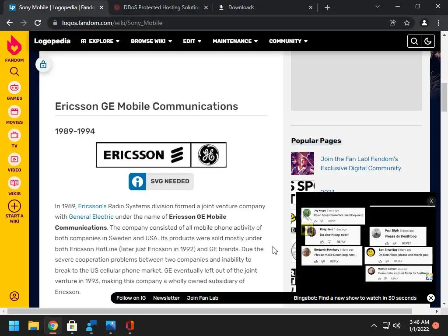Share this page icon in address bar
The width and height of the screenshot is (448, 336).
393,23
